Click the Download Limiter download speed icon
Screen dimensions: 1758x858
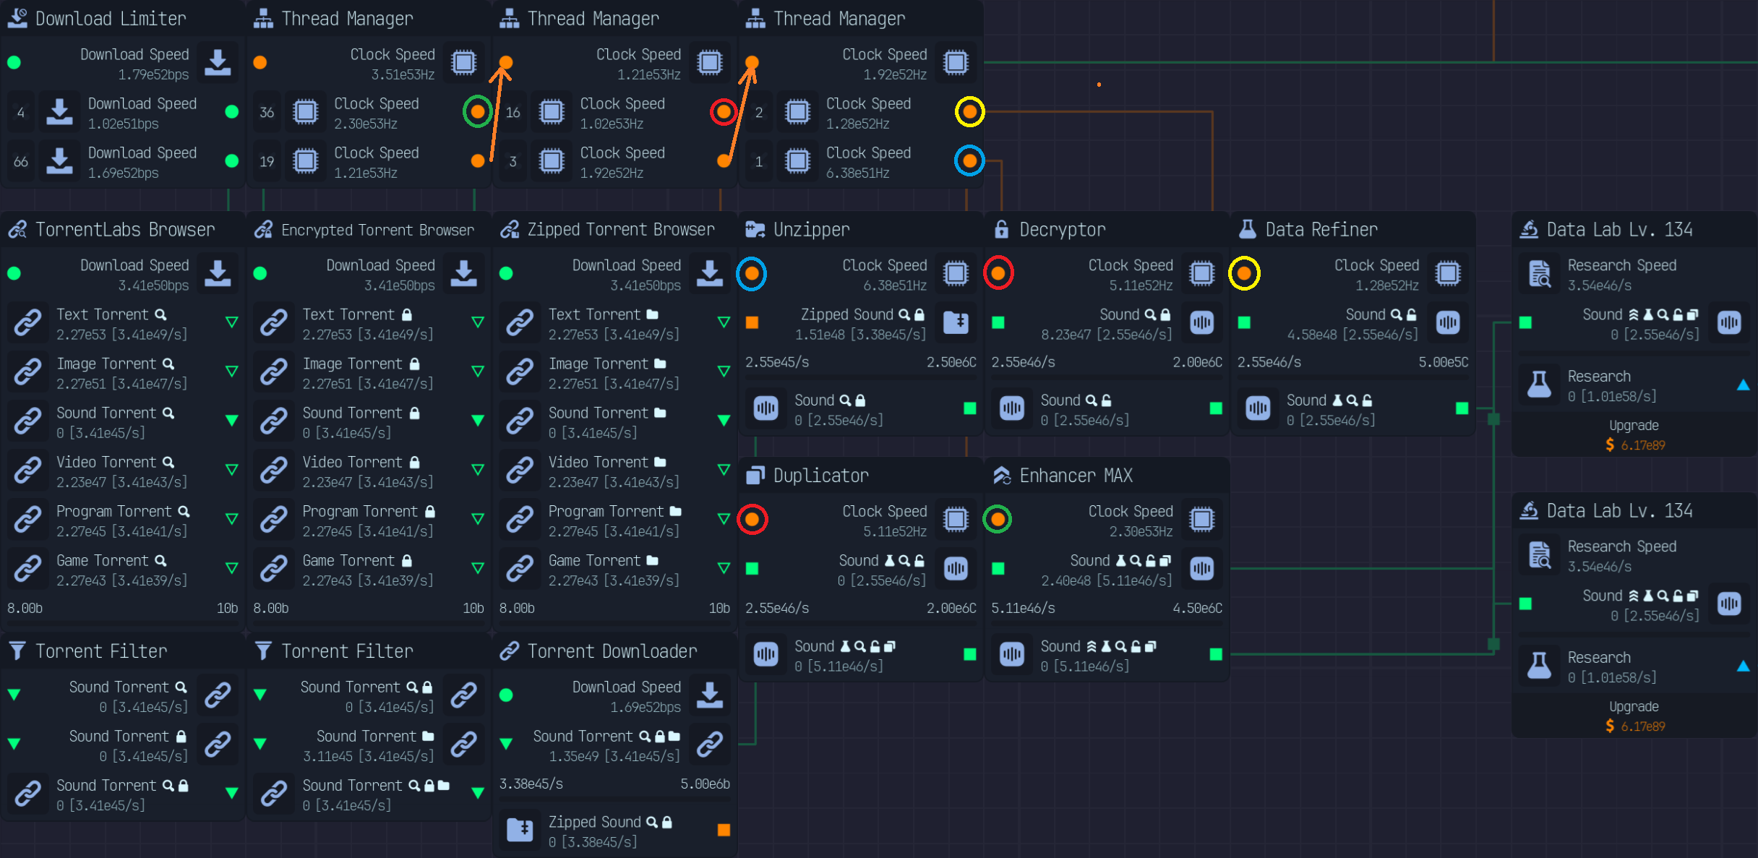coord(218,63)
